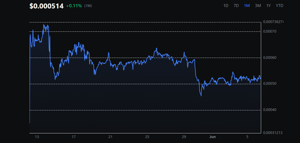
Task: Select the 7D time range
Action: tap(236, 6)
